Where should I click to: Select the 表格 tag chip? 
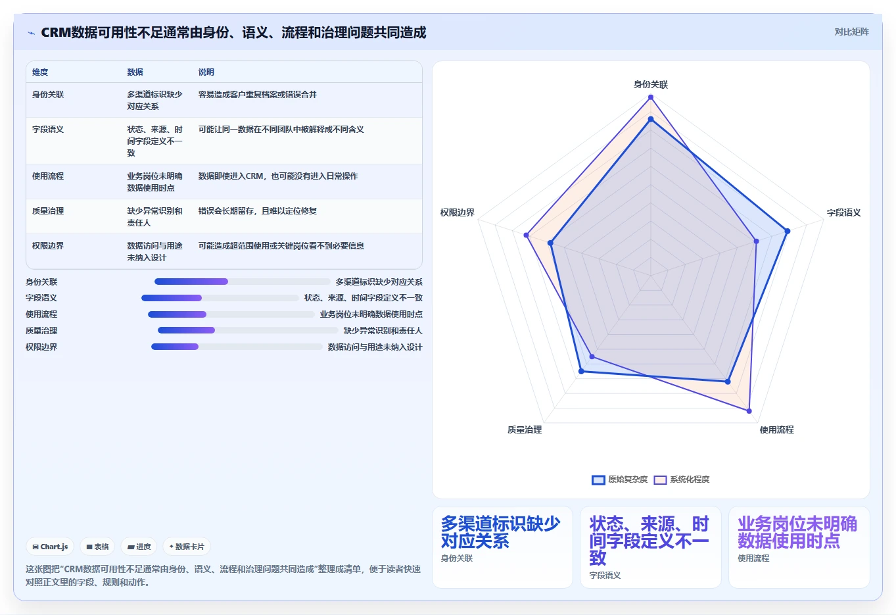point(97,547)
